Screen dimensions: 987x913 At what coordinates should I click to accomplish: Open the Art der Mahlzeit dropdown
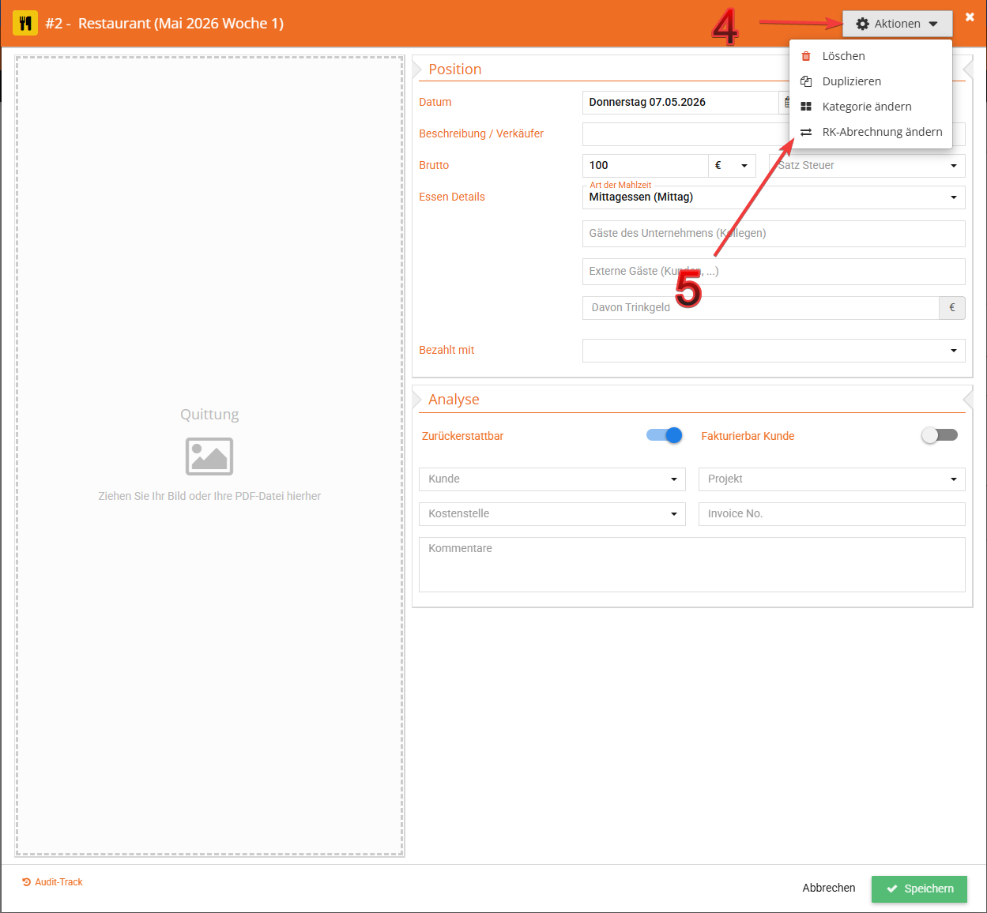(774, 197)
